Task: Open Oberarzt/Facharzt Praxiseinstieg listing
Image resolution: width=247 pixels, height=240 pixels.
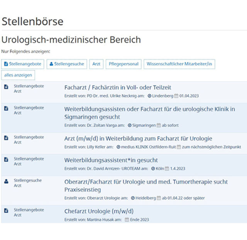Action: tap(146, 185)
